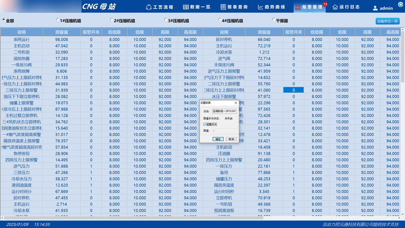Image resolution: width=405 pixels, height=228 pixels.
Task: Uncheck the 报警开关 checkbox in dialog
Action: coord(205,124)
